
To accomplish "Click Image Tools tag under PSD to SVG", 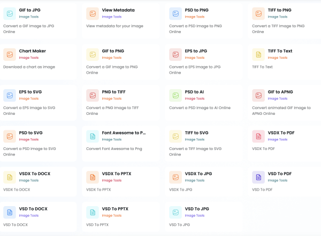I will tap(29, 139).
